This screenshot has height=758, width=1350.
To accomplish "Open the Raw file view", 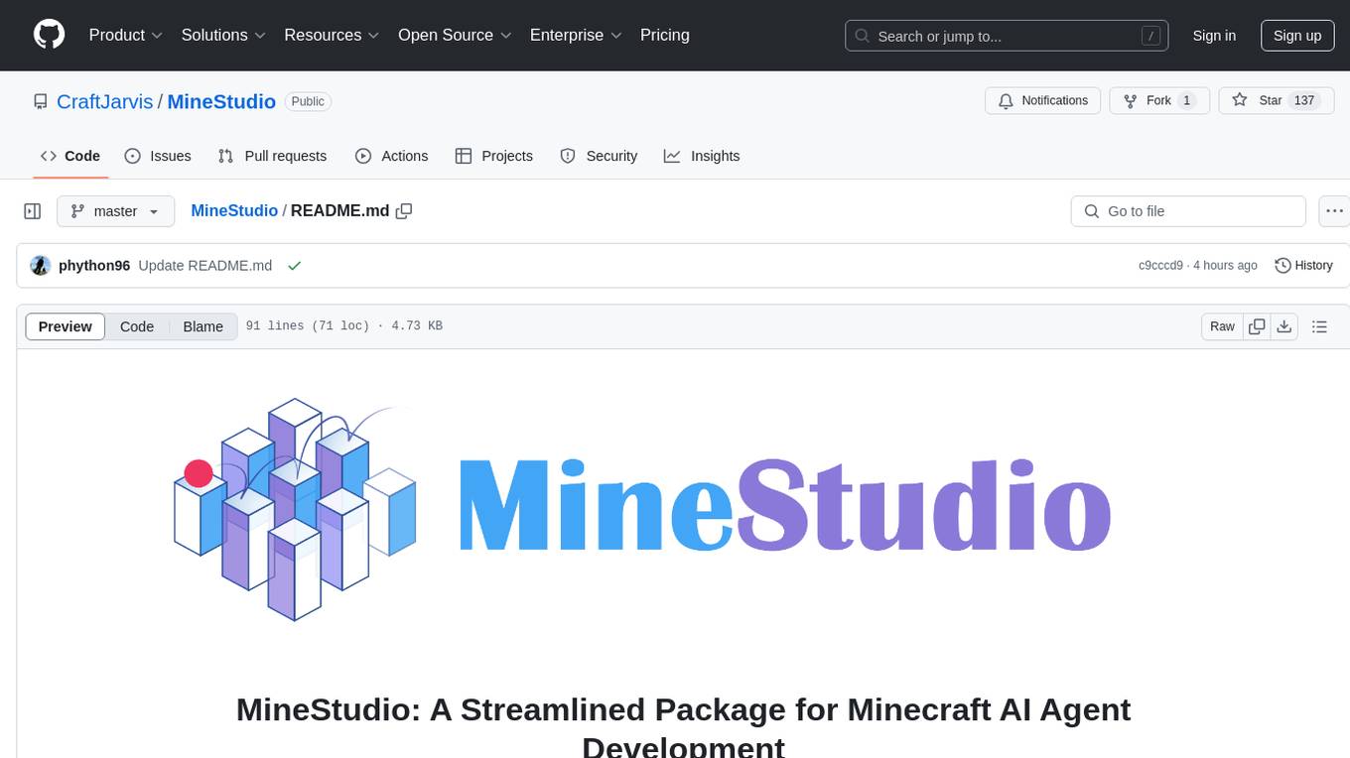I will pos(1223,326).
